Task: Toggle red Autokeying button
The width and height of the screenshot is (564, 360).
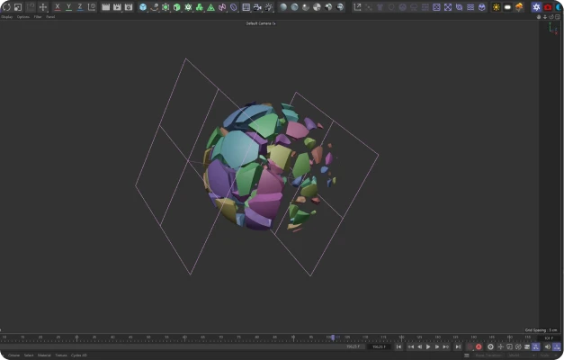Action: (x=479, y=346)
